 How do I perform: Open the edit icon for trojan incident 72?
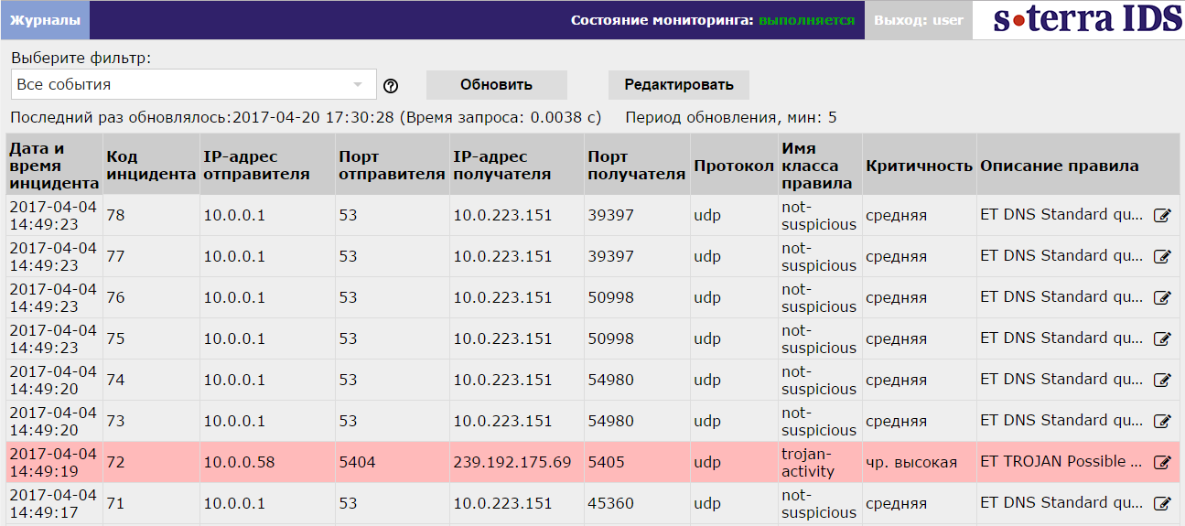click(1162, 463)
